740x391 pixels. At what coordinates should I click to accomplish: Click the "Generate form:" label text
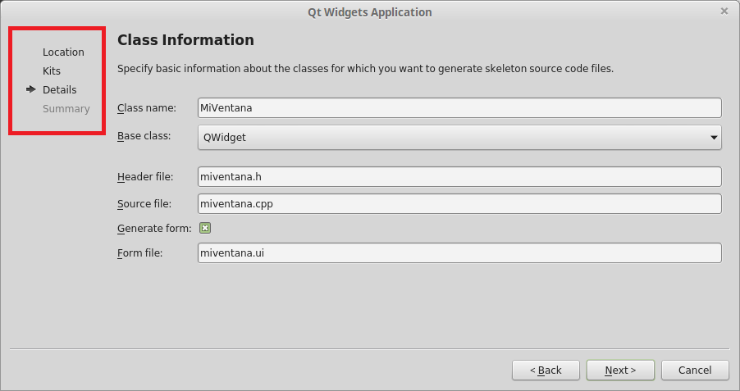point(154,229)
